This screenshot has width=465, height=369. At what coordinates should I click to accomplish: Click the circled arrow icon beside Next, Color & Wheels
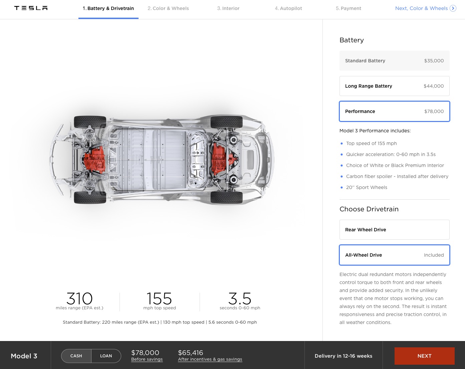tap(453, 8)
